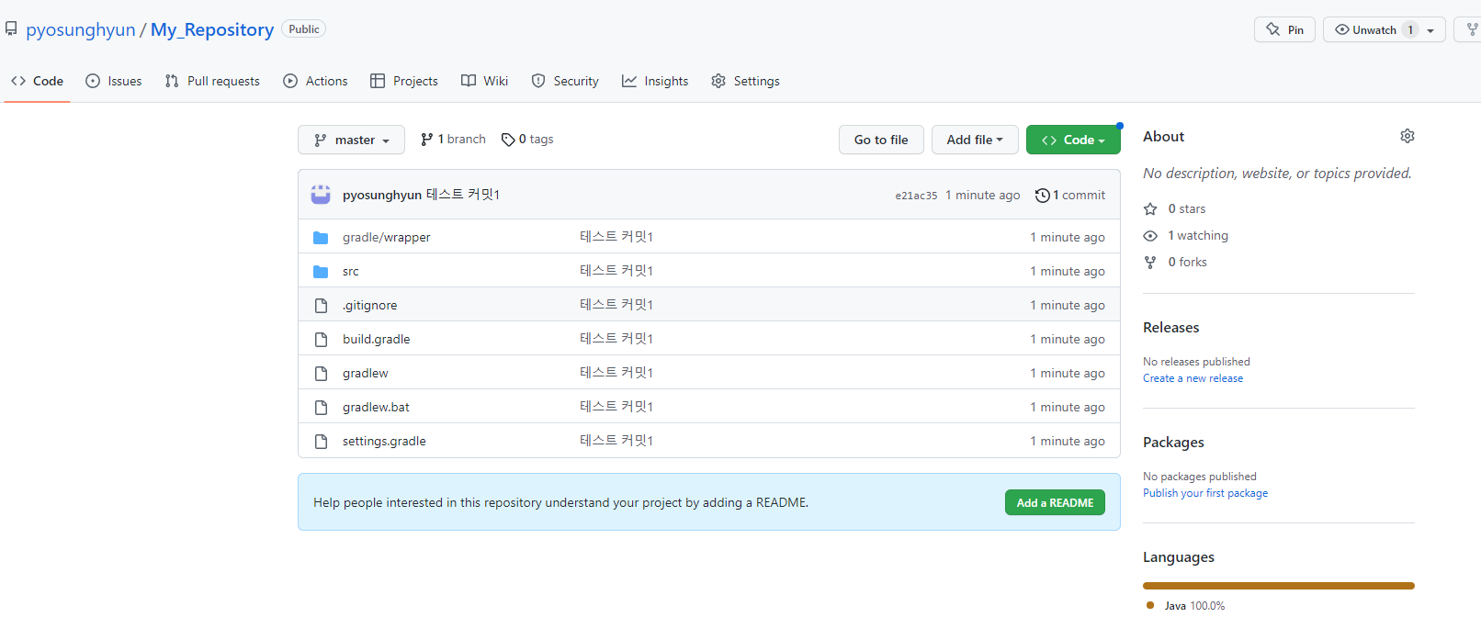The image size is (1481, 640).
Task: Open the Projects tab
Action: [x=404, y=81]
